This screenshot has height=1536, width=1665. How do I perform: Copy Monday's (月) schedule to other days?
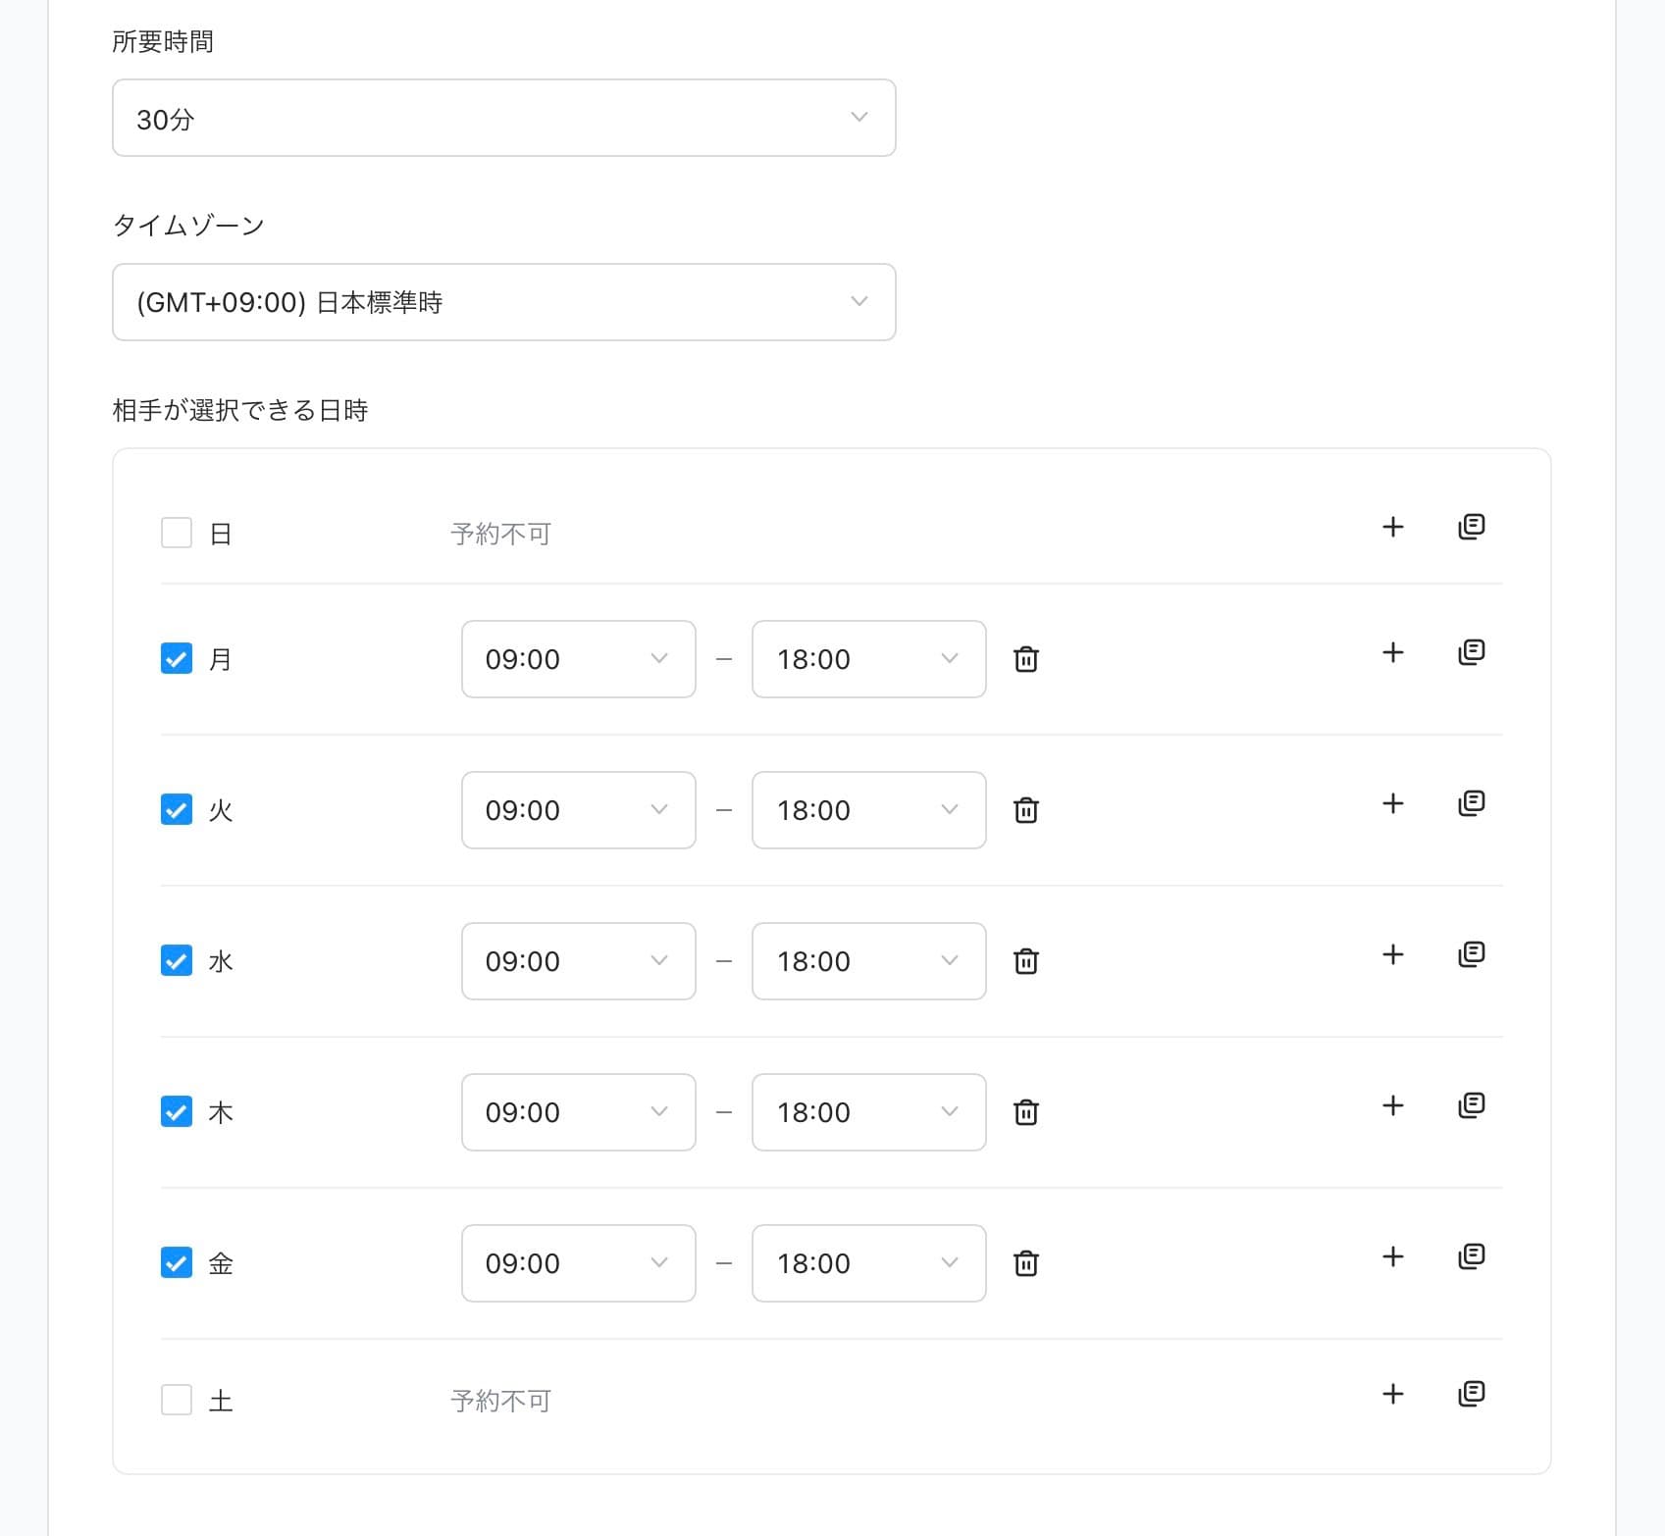pyautogui.click(x=1470, y=652)
